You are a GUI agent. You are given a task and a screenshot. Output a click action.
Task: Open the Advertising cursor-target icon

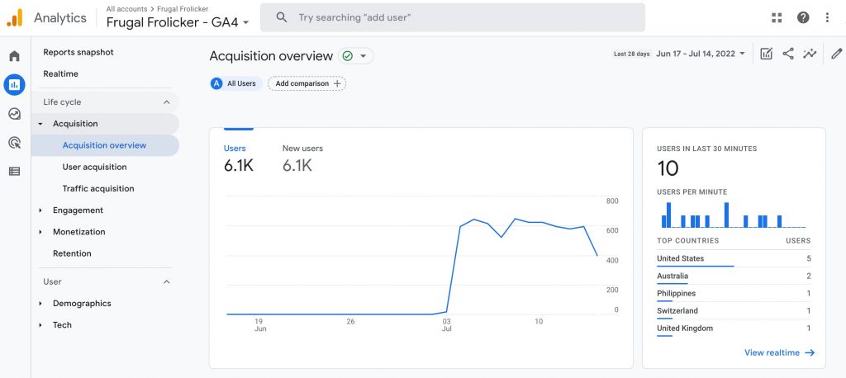point(15,143)
